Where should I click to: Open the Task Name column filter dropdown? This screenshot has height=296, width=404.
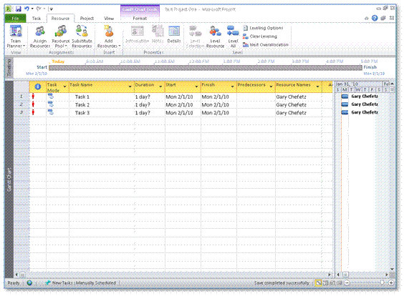(x=130, y=87)
